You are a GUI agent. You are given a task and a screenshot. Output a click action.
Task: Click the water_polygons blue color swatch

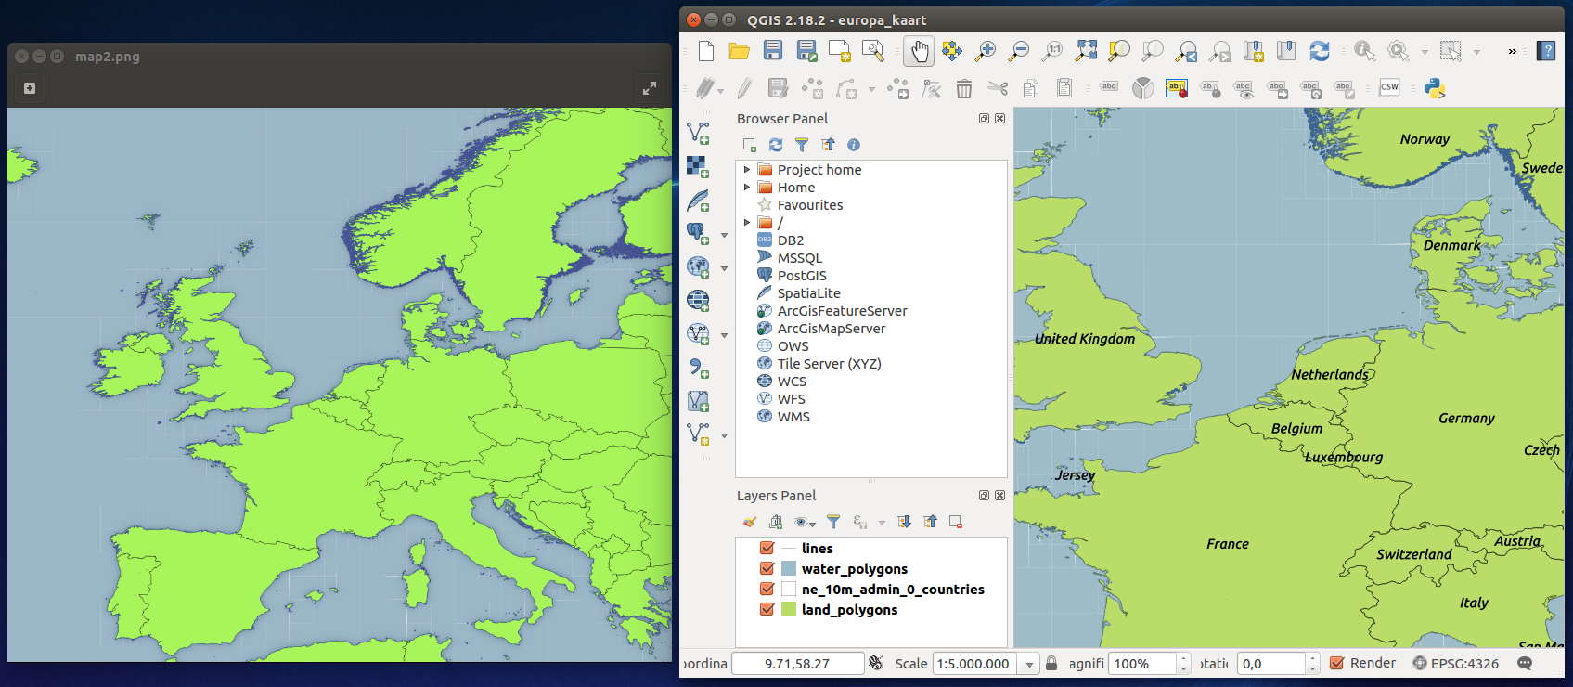tap(789, 568)
